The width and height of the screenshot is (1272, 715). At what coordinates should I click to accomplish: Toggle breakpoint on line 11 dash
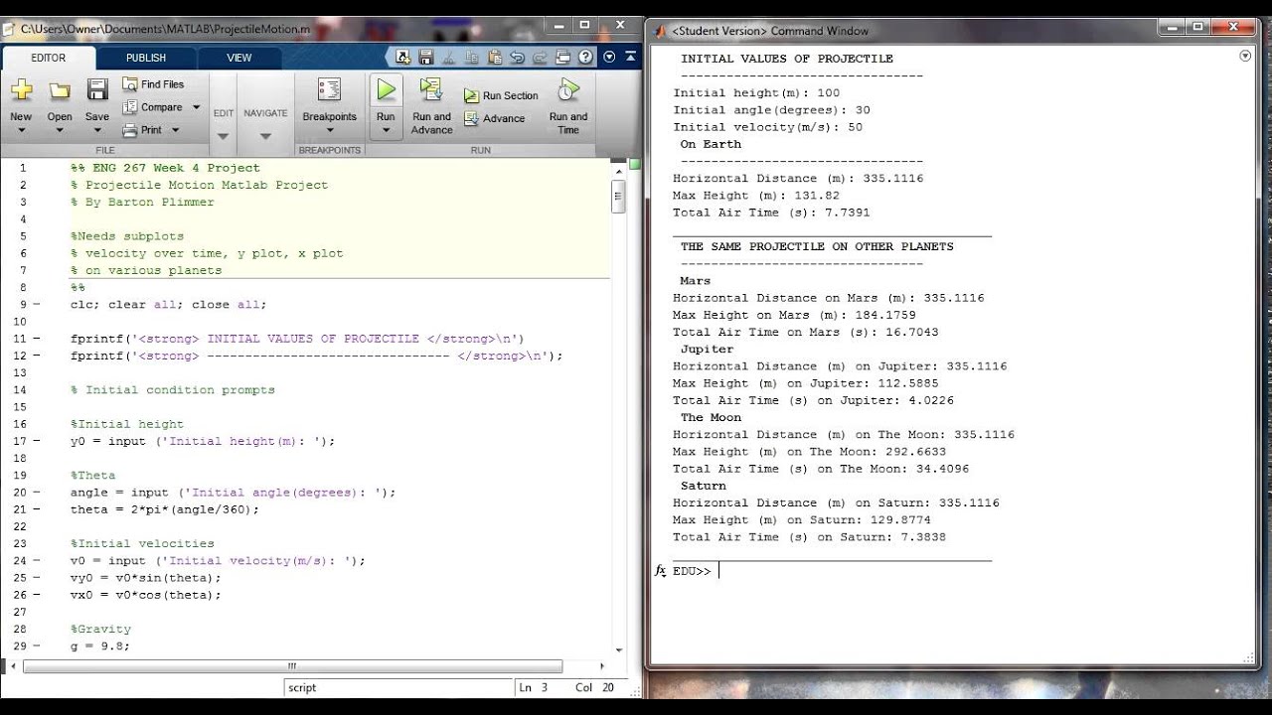coord(36,339)
